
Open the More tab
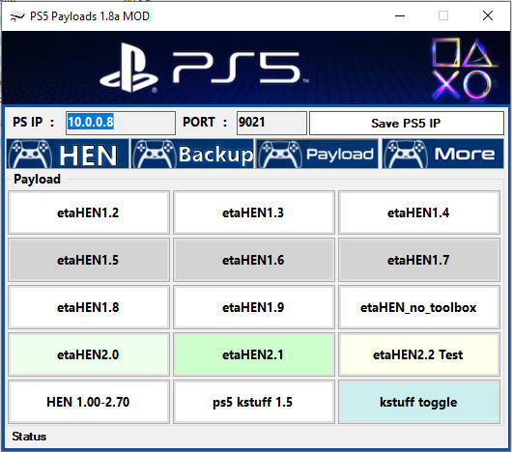[x=442, y=154]
